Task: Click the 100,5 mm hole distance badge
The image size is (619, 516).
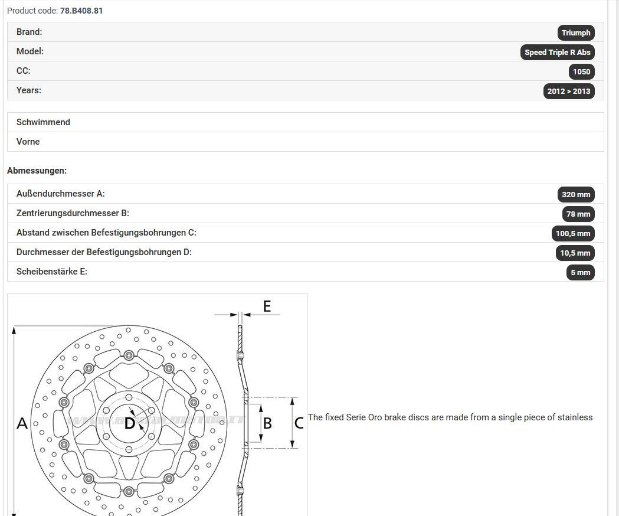Action: click(573, 234)
